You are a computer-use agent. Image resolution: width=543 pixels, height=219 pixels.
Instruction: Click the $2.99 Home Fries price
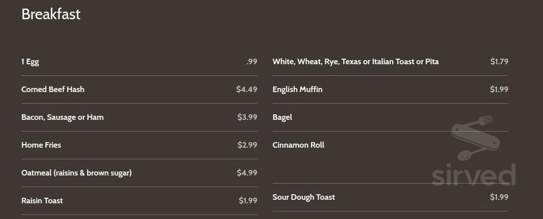tap(247, 145)
